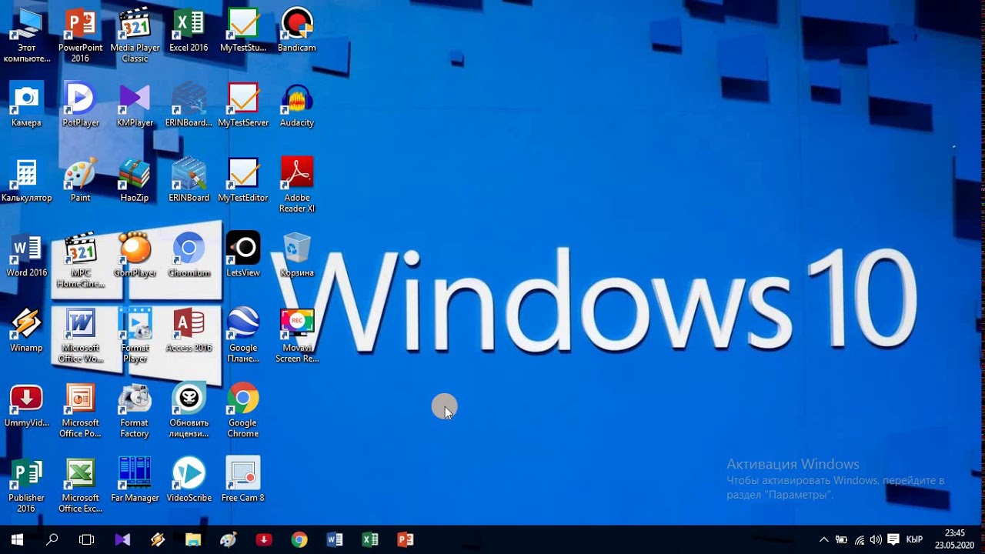Open File Explorer from the taskbar
985x554 pixels.
[x=193, y=539]
